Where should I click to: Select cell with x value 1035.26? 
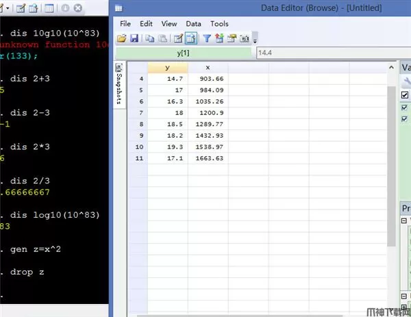click(208, 101)
